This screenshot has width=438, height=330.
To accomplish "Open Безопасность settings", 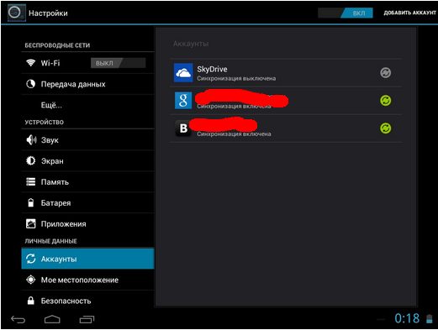I will [87, 301].
